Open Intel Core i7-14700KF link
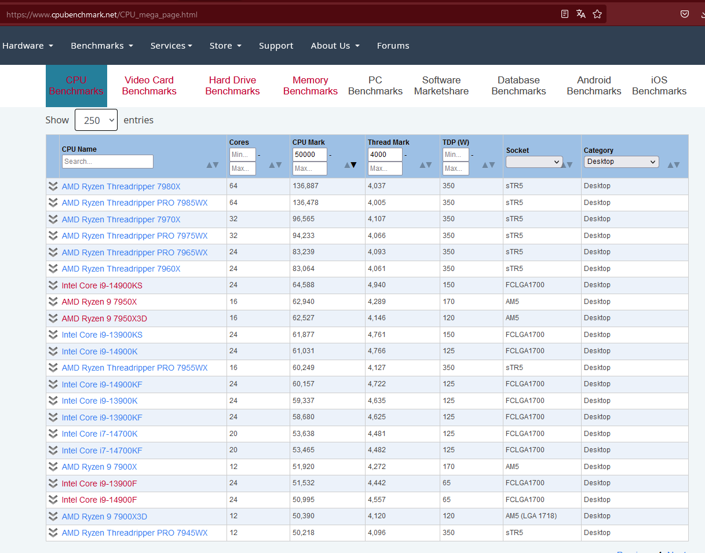 pos(102,451)
